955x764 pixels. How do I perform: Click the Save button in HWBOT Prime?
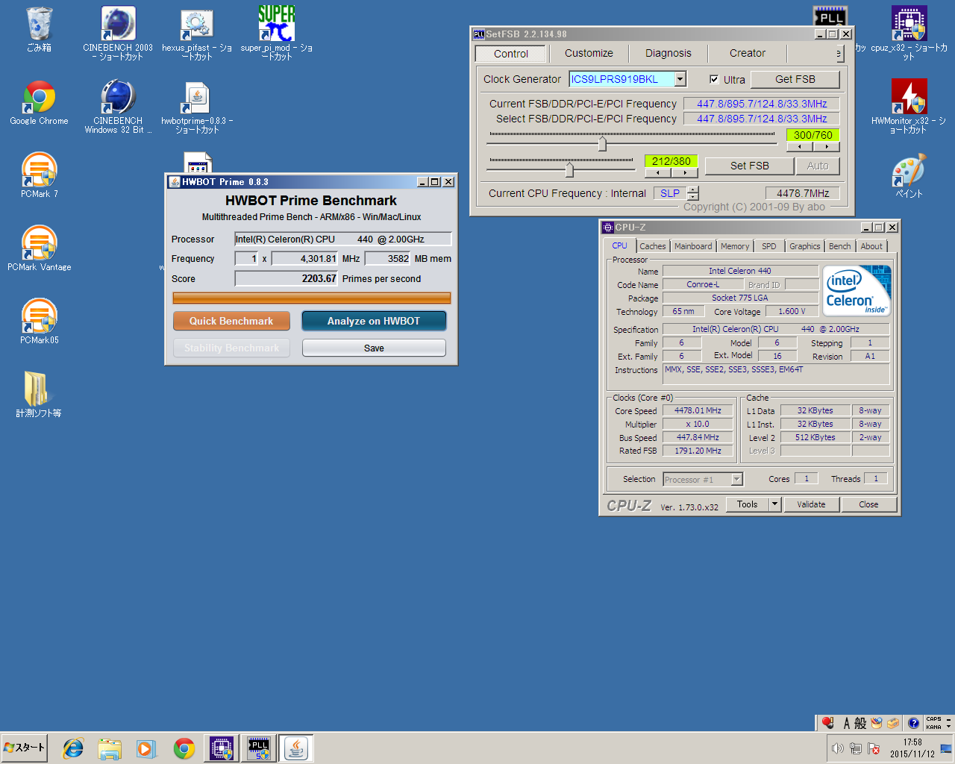pyautogui.click(x=374, y=348)
